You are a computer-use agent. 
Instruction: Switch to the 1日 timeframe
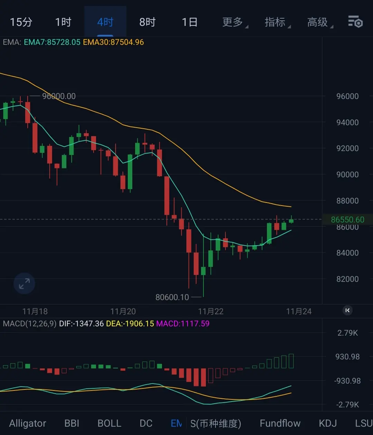point(190,22)
